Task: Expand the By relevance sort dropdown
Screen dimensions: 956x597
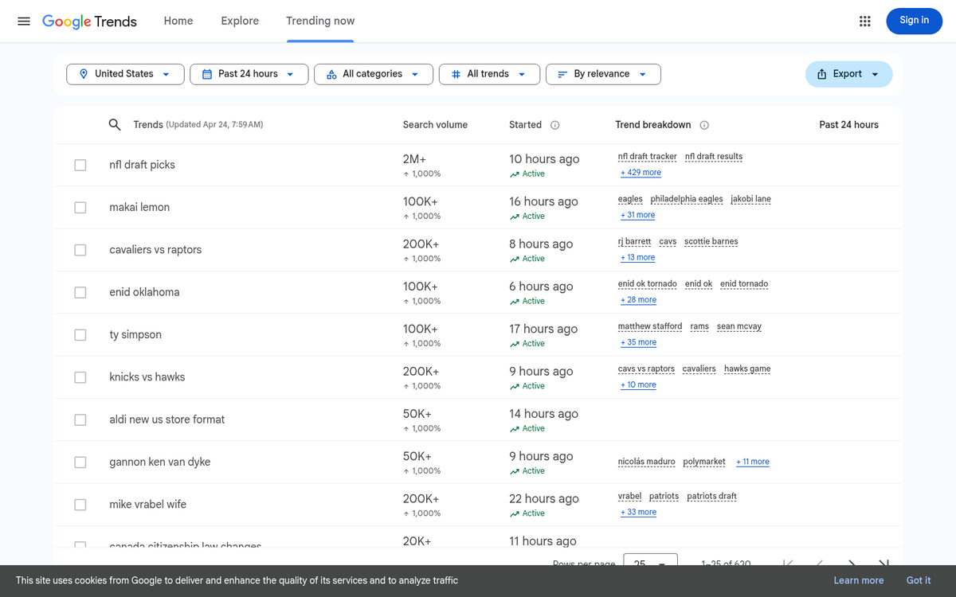Action: (603, 73)
